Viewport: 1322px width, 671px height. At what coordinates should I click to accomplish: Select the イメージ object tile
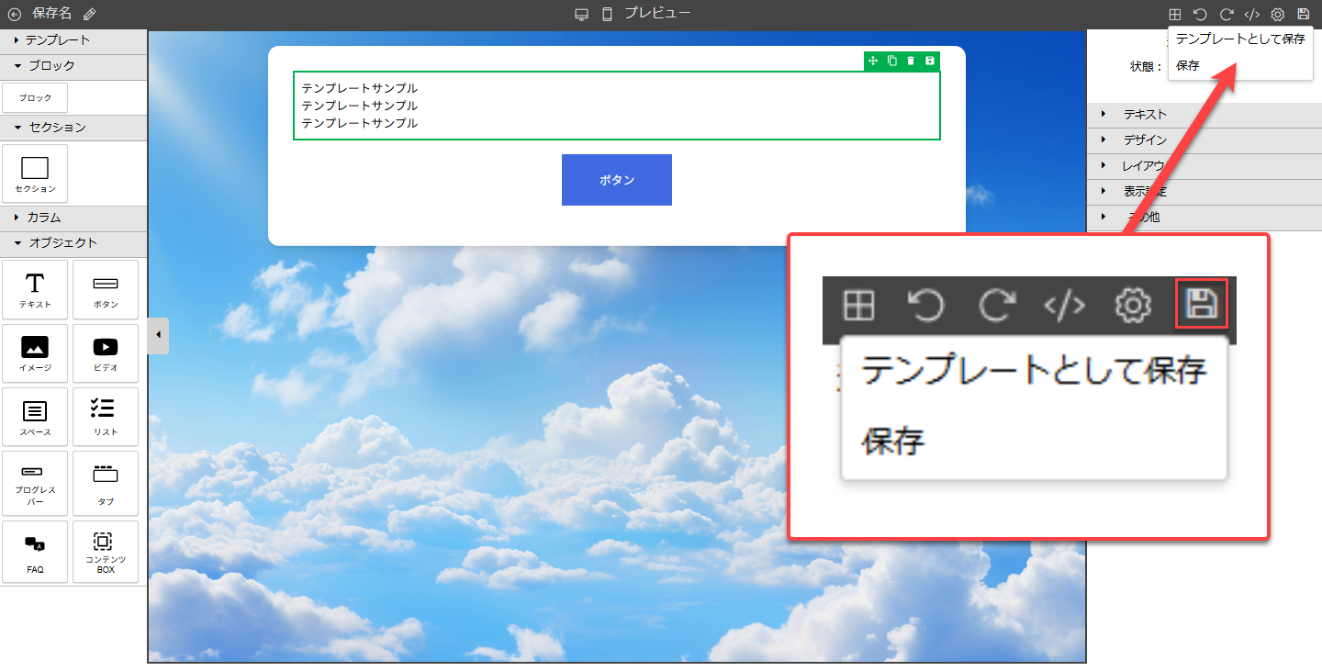35,353
